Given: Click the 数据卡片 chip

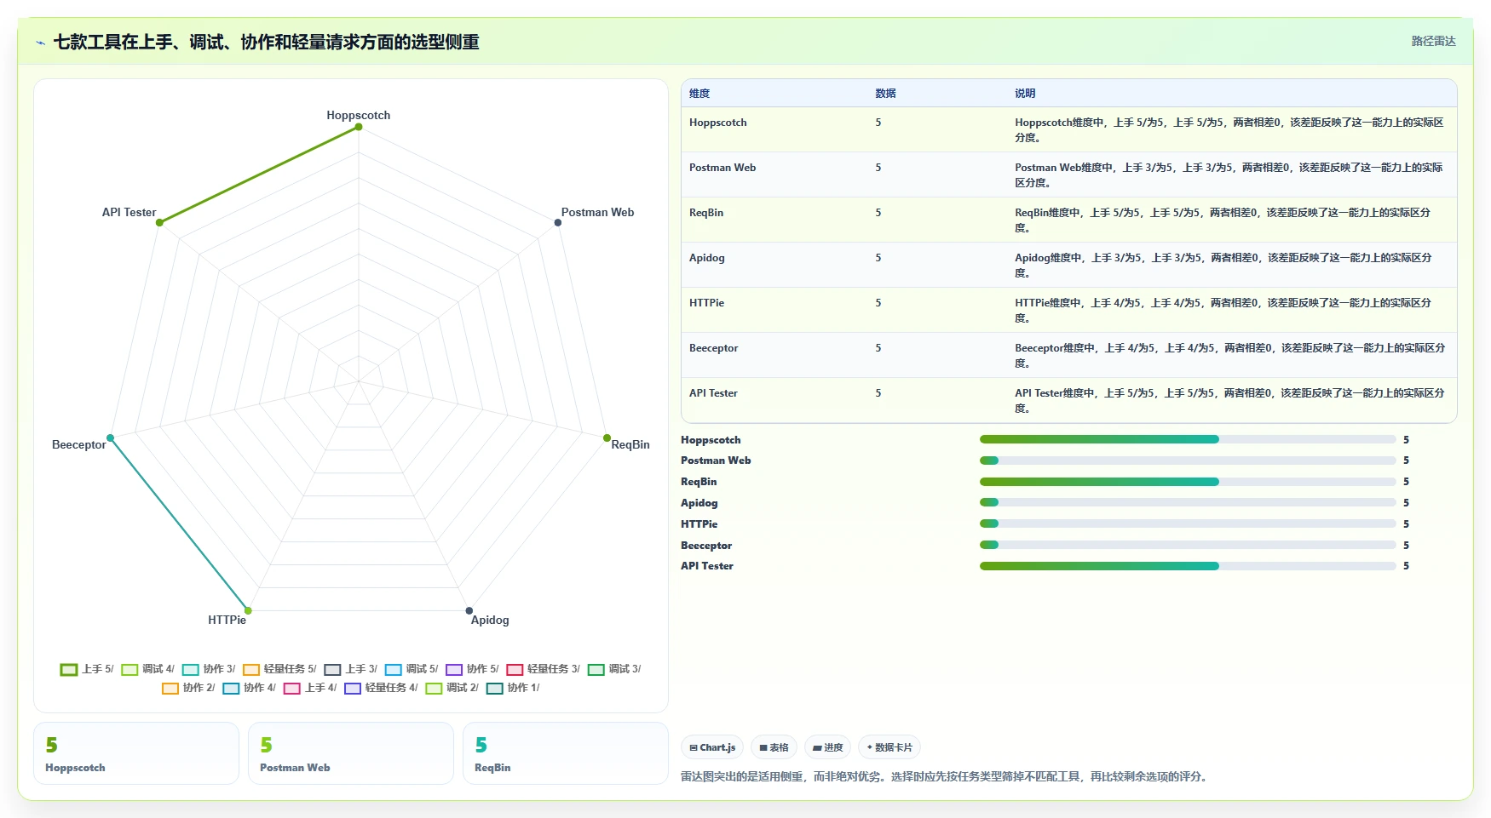Looking at the screenshot, I should click(889, 747).
